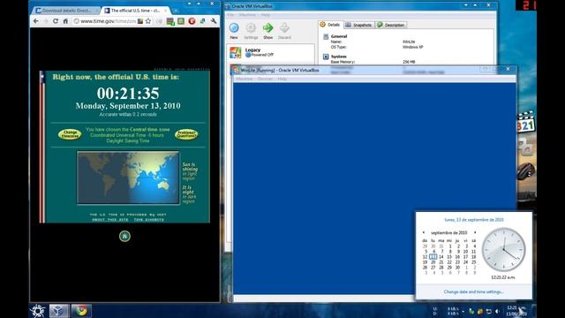Click the taskbar clock showing 12:21
The width and height of the screenshot is (565, 318).
[x=516, y=311]
